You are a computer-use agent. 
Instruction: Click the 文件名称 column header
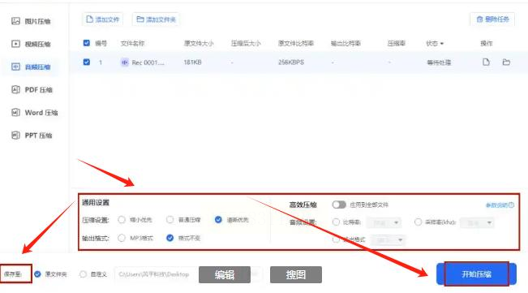(x=132, y=44)
